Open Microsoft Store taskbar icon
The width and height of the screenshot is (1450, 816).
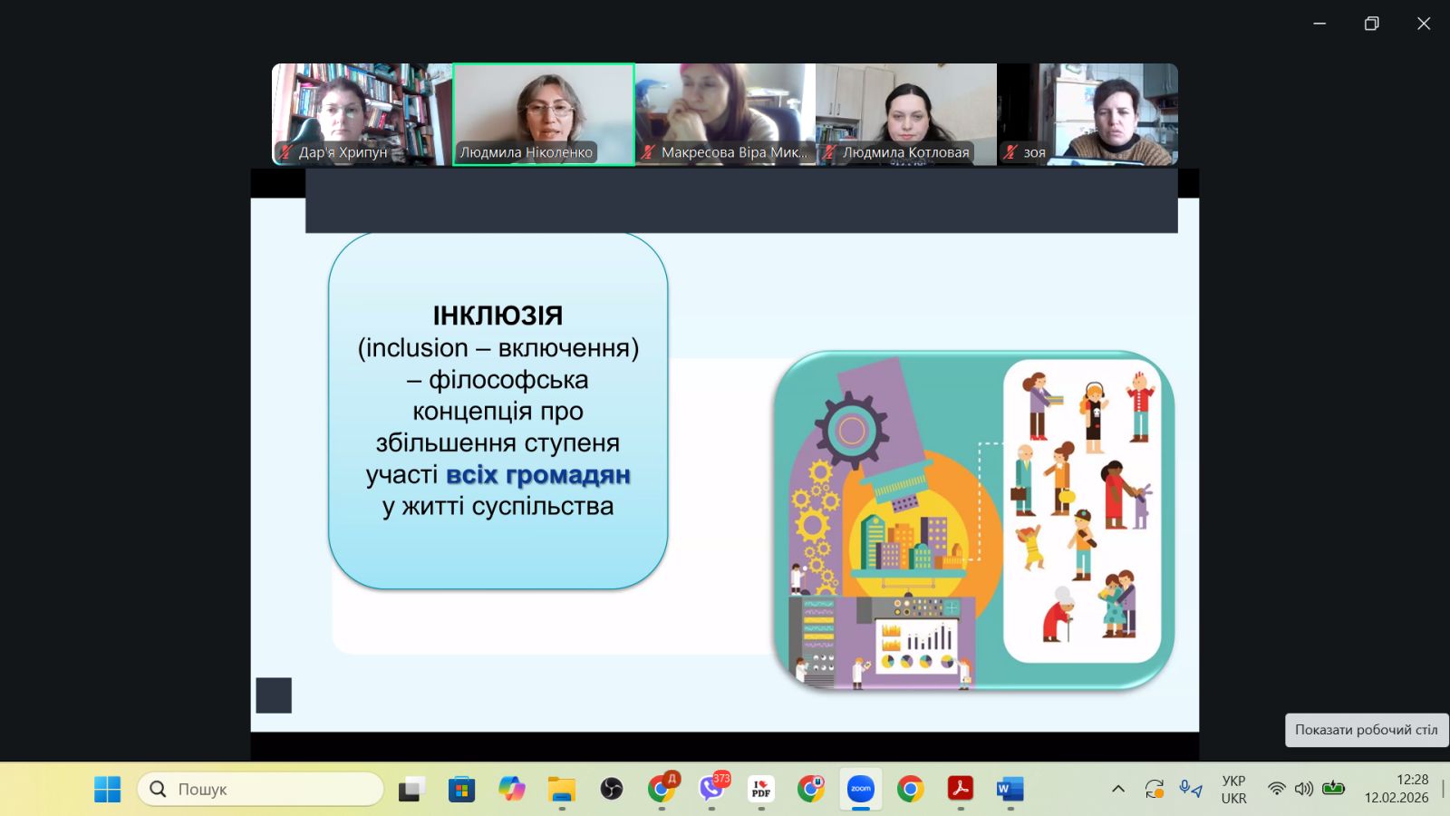point(462,789)
